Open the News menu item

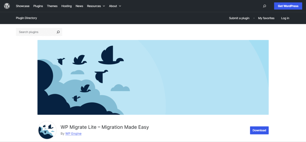point(79,6)
